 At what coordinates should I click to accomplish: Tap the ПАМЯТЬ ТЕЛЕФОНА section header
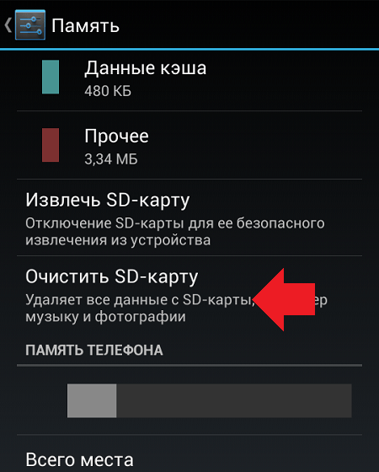[x=94, y=350]
